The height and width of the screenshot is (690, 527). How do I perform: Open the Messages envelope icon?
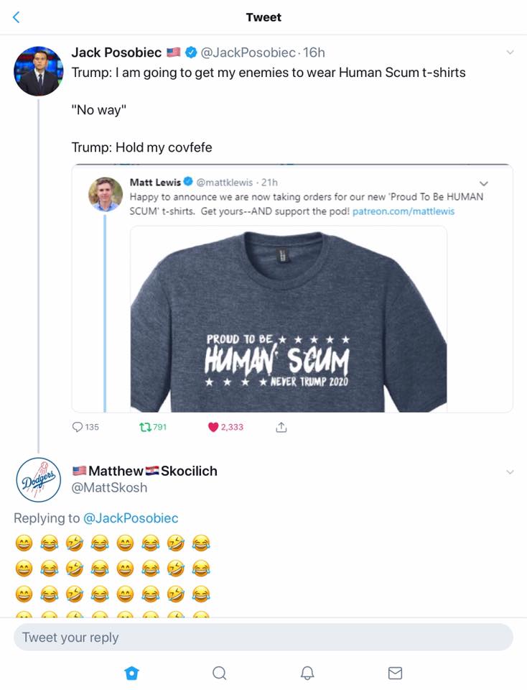point(395,673)
